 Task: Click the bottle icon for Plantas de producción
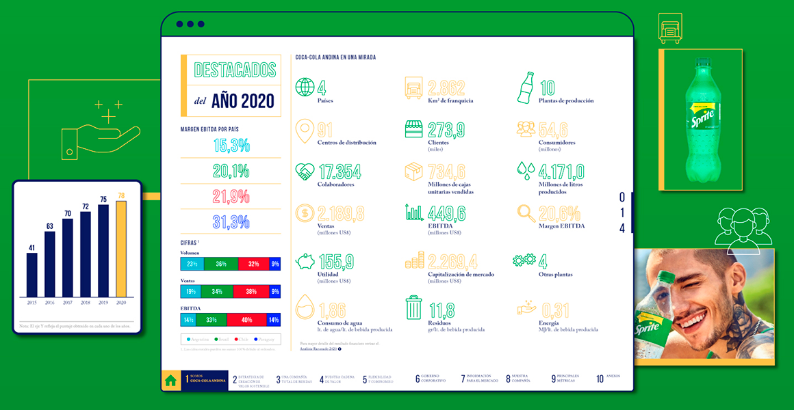pos(526,87)
